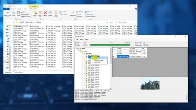Screen dimensions: 196x110
Task: Collapse the Gallery node in DFCleaner tree
Action: (x=80, y=52)
